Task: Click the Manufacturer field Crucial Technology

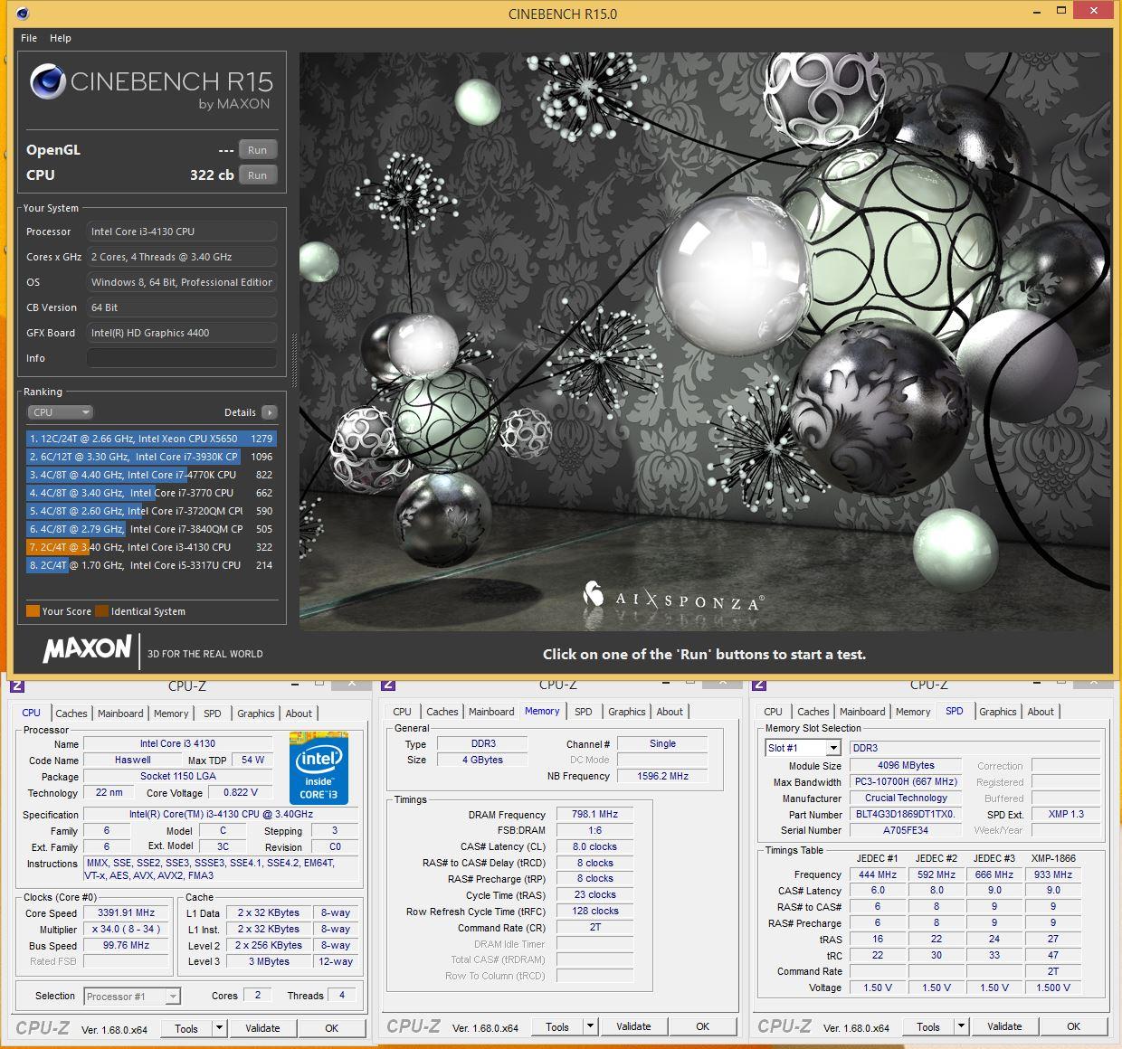Action: (x=906, y=798)
